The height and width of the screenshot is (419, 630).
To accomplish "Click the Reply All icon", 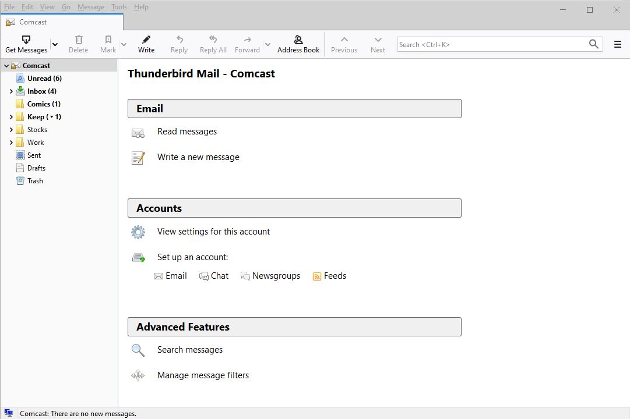I will (213, 39).
